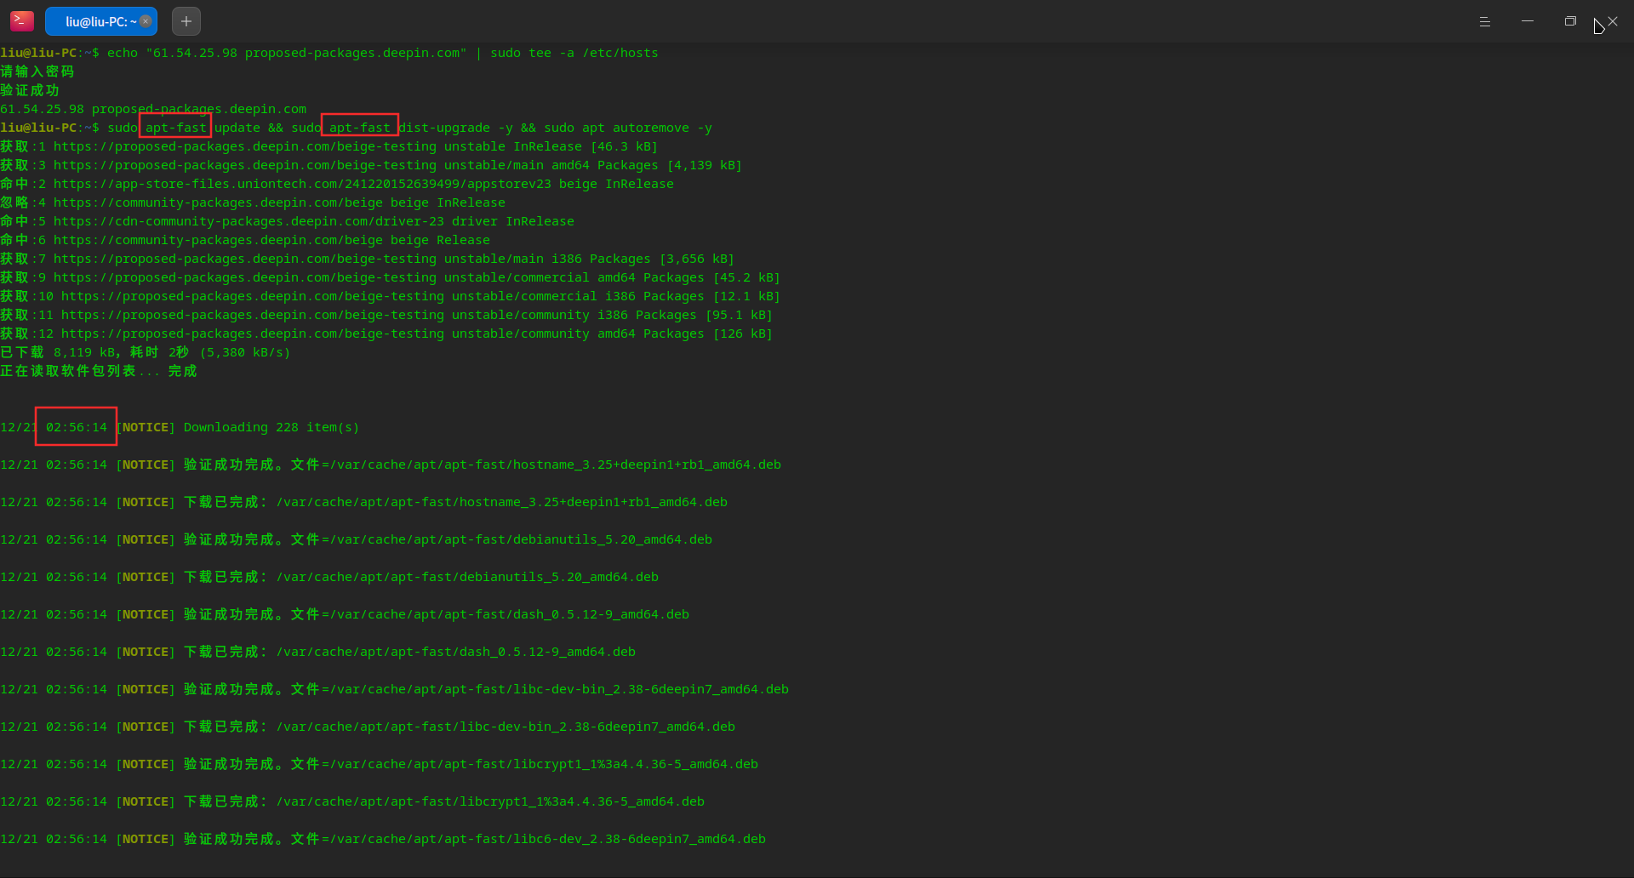The image size is (1634, 878).
Task: Click the '命中:2' app-store-files.uniontech.com line
Action: pyautogui.click(x=337, y=184)
